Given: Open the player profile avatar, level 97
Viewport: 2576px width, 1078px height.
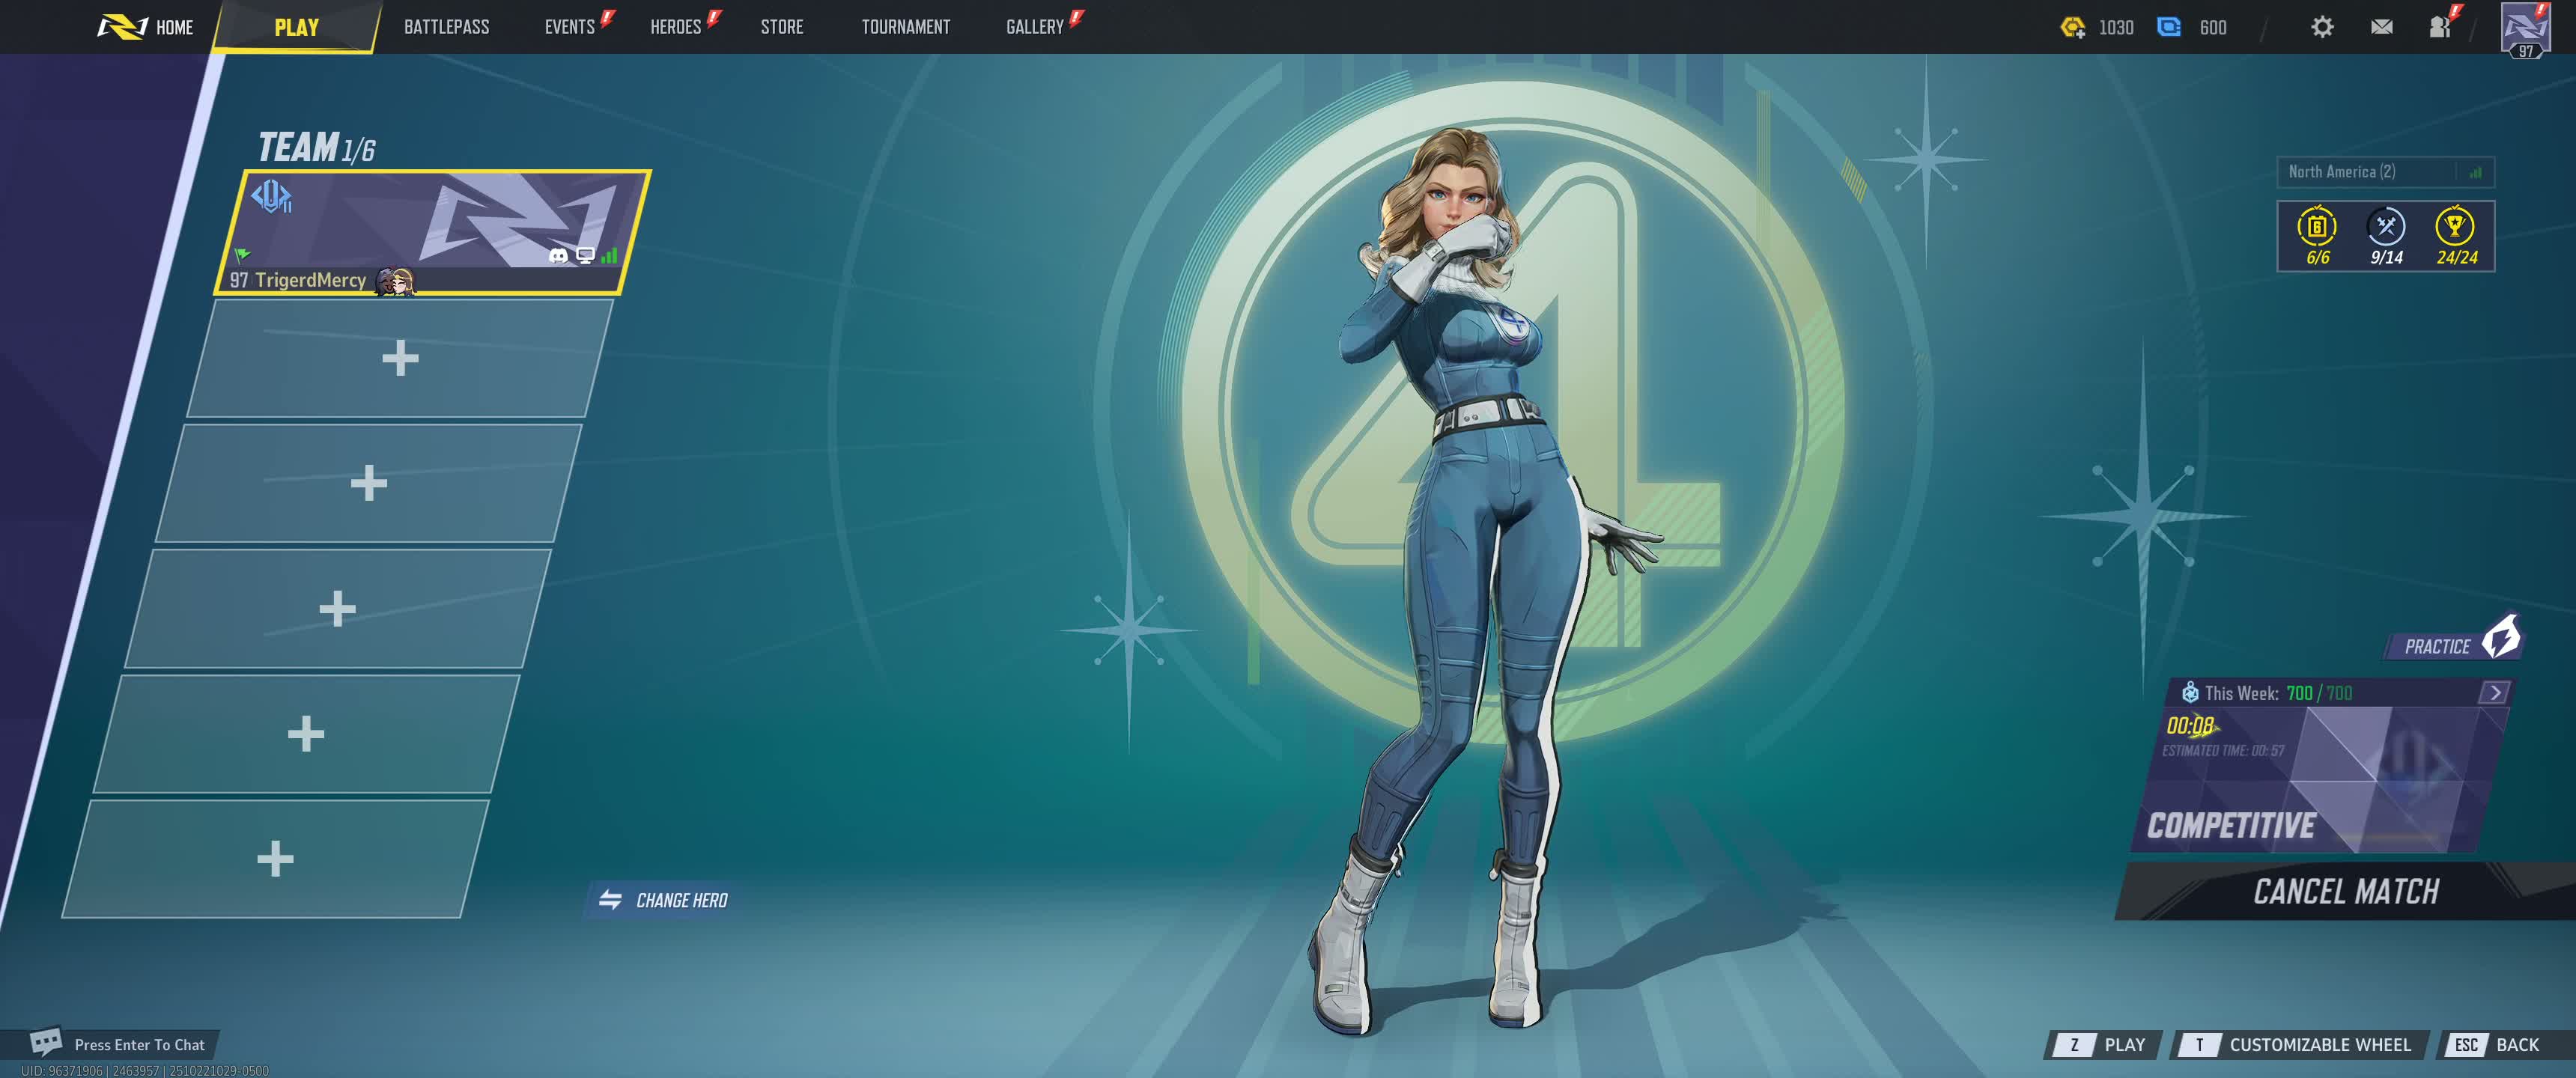Looking at the screenshot, I should [x=2525, y=28].
